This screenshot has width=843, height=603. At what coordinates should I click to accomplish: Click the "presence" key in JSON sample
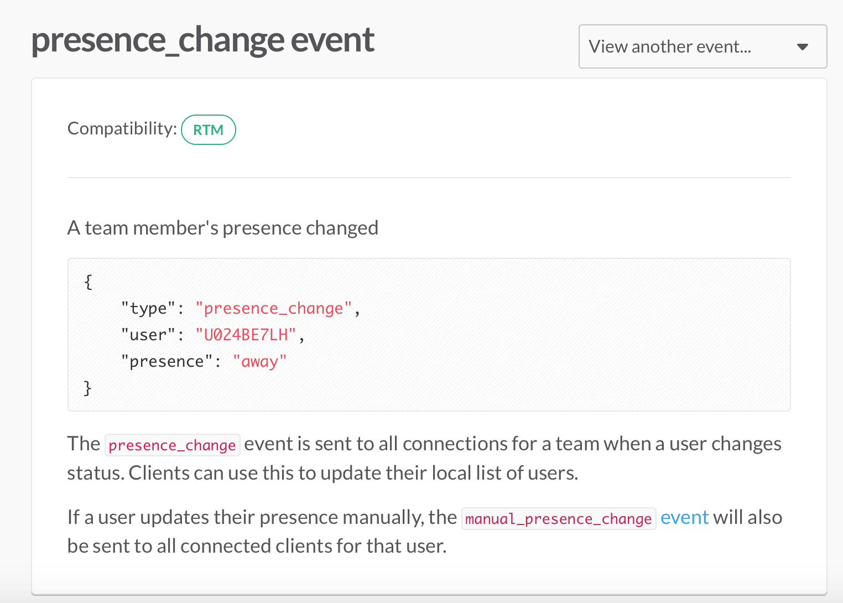[166, 361]
